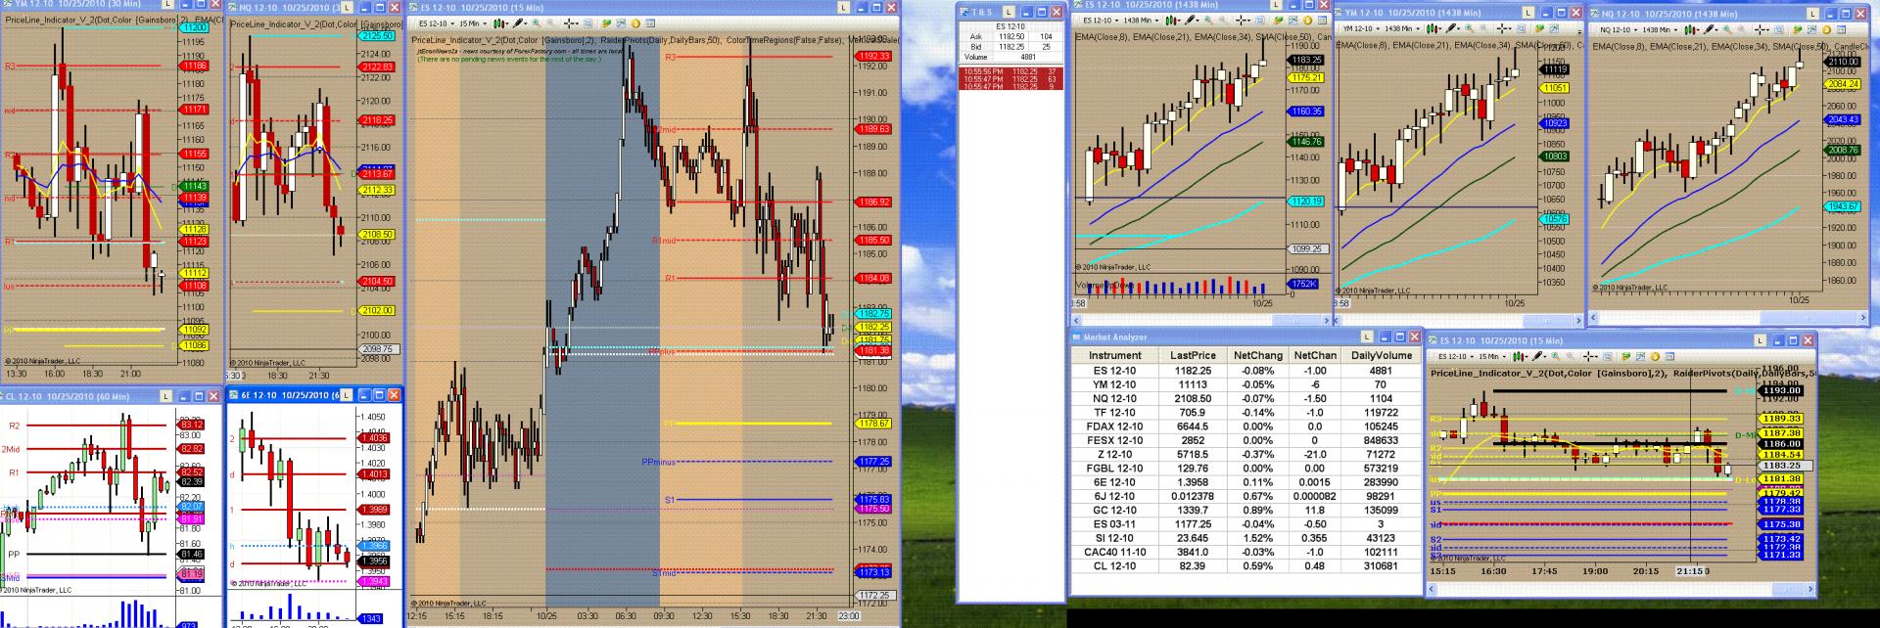Open chart style menu in large ES 15 Min chart
This screenshot has width=1880, height=628.
click(500, 23)
